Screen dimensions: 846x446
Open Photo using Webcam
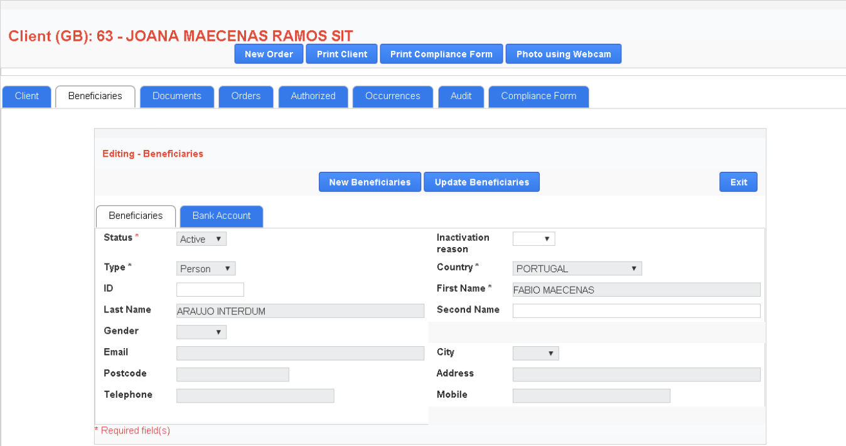(563, 54)
